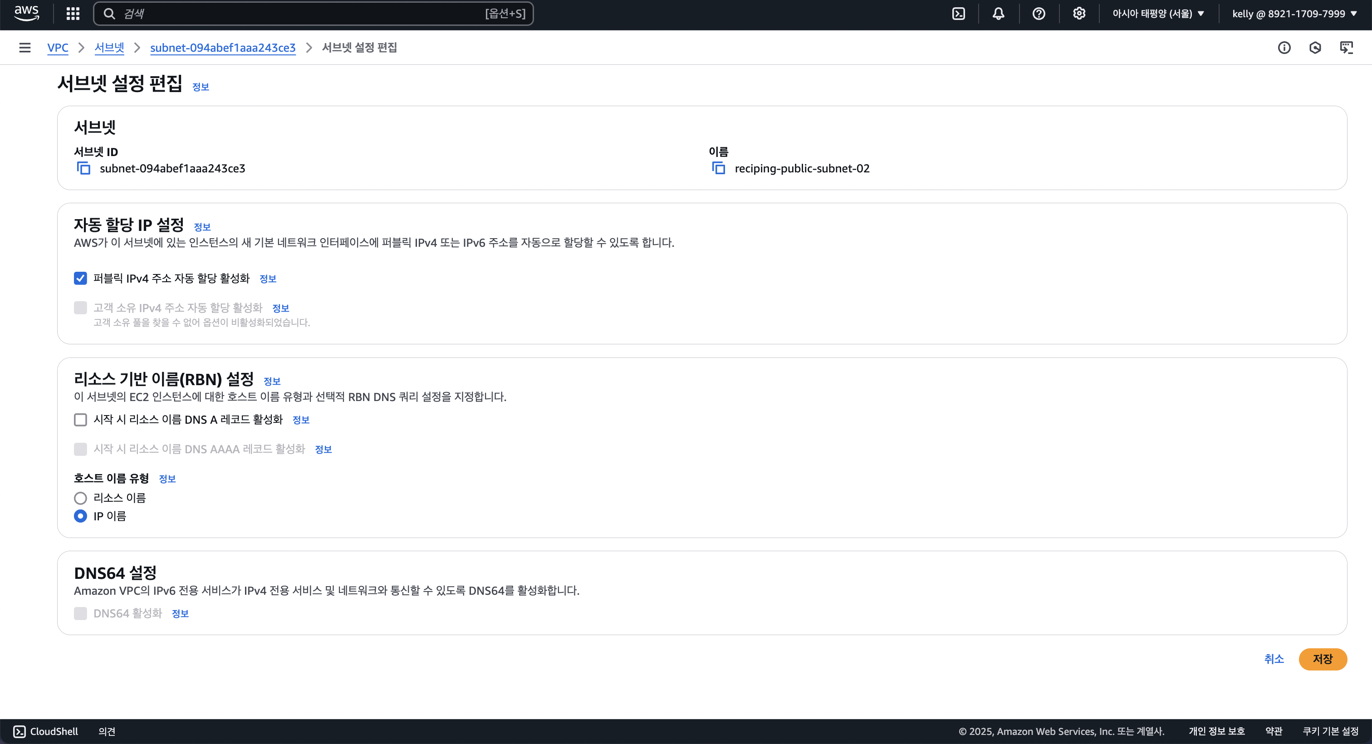Copy the subnet name reciping-public-subnet-02
The image size is (1372, 744).
[x=719, y=168]
